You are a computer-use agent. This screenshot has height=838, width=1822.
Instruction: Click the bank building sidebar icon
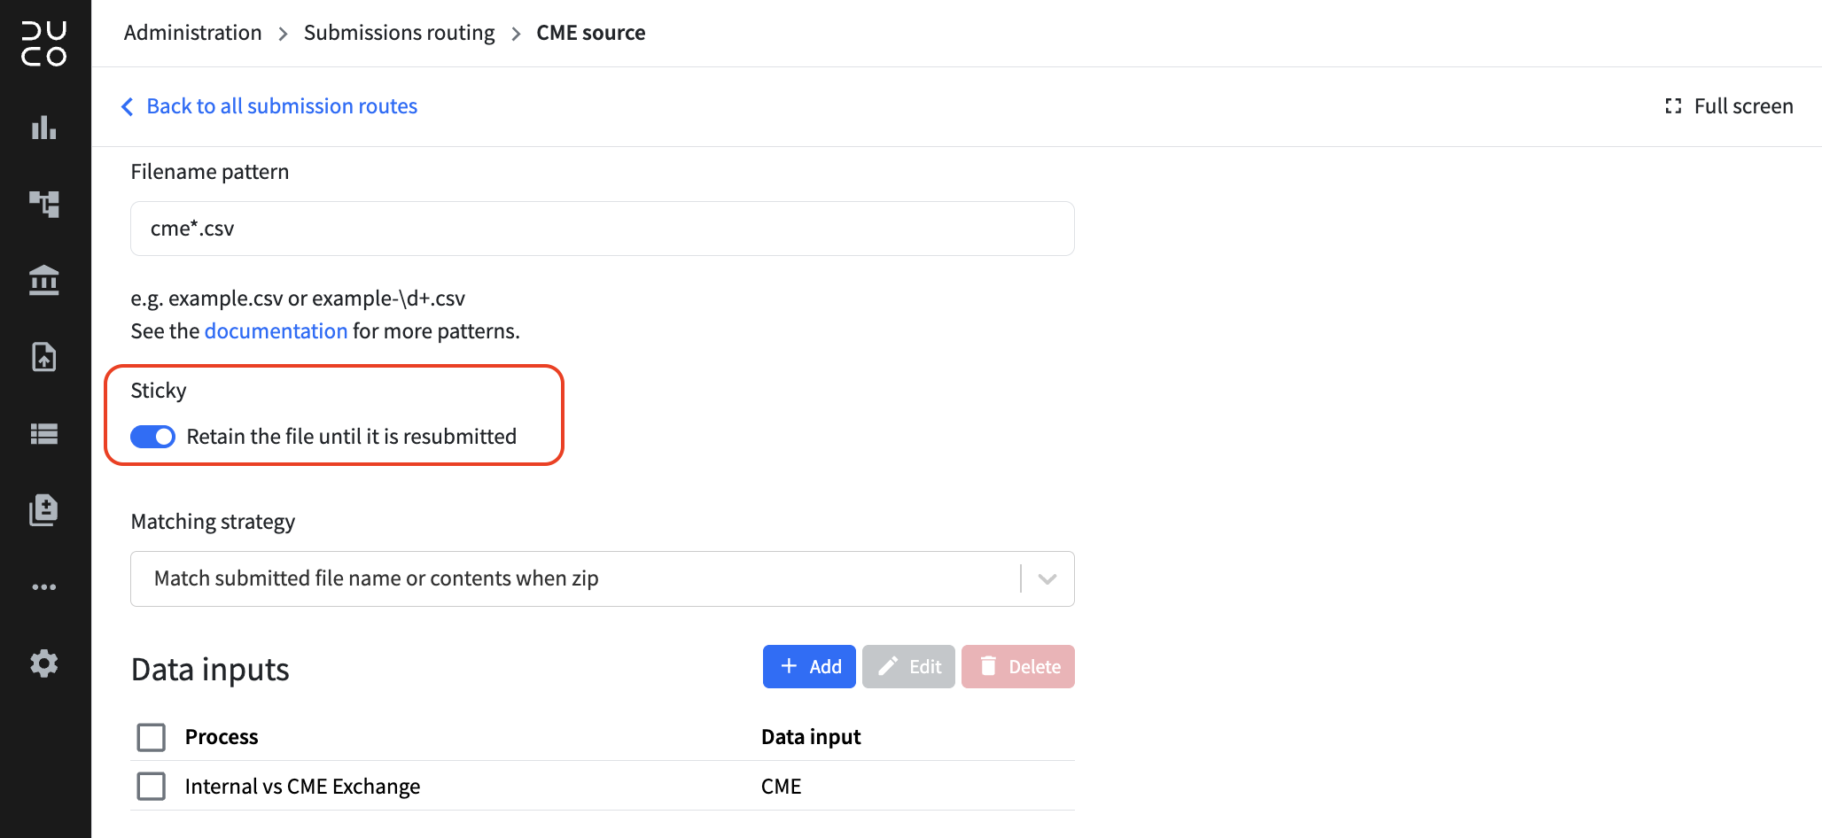44,281
